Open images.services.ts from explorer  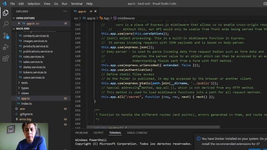pyautogui.click(x=35, y=41)
